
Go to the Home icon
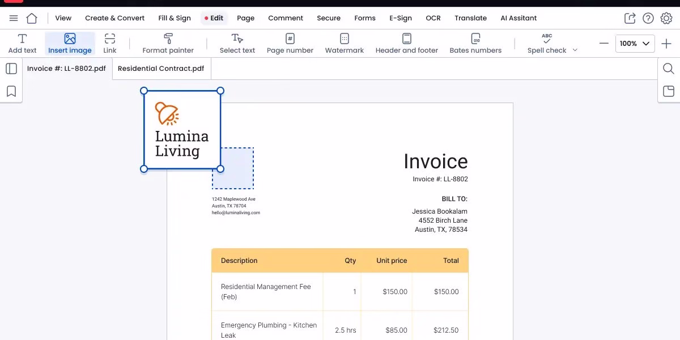pyautogui.click(x=32, y=18)
